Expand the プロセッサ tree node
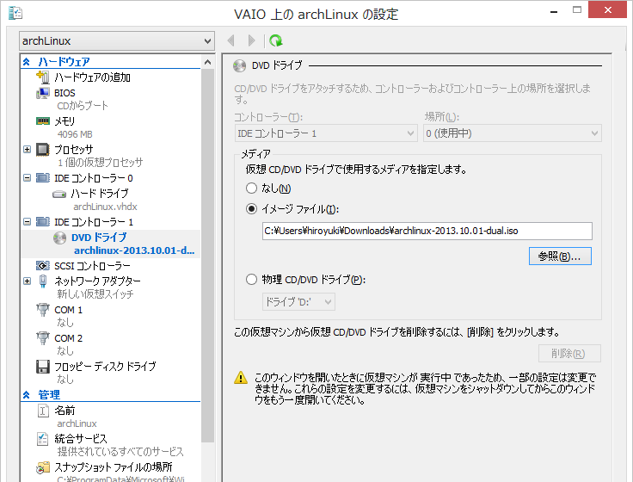The height and width of the screenshot is (482, 633). point(27,150)
